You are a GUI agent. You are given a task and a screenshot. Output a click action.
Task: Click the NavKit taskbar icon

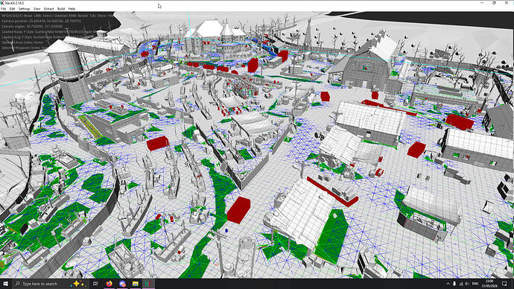click(x=148, y=284)
